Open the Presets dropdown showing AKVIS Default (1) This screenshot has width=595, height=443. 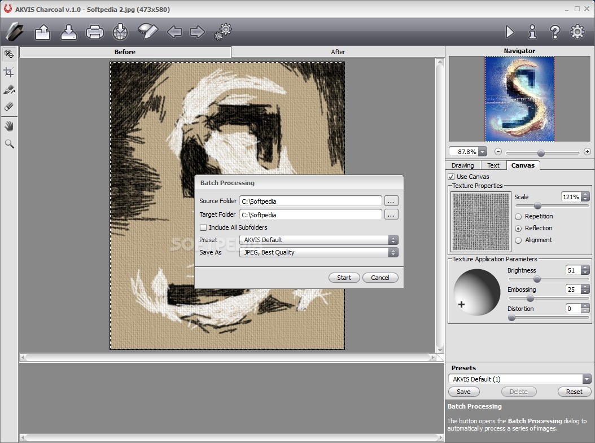[x=519, y=379]
